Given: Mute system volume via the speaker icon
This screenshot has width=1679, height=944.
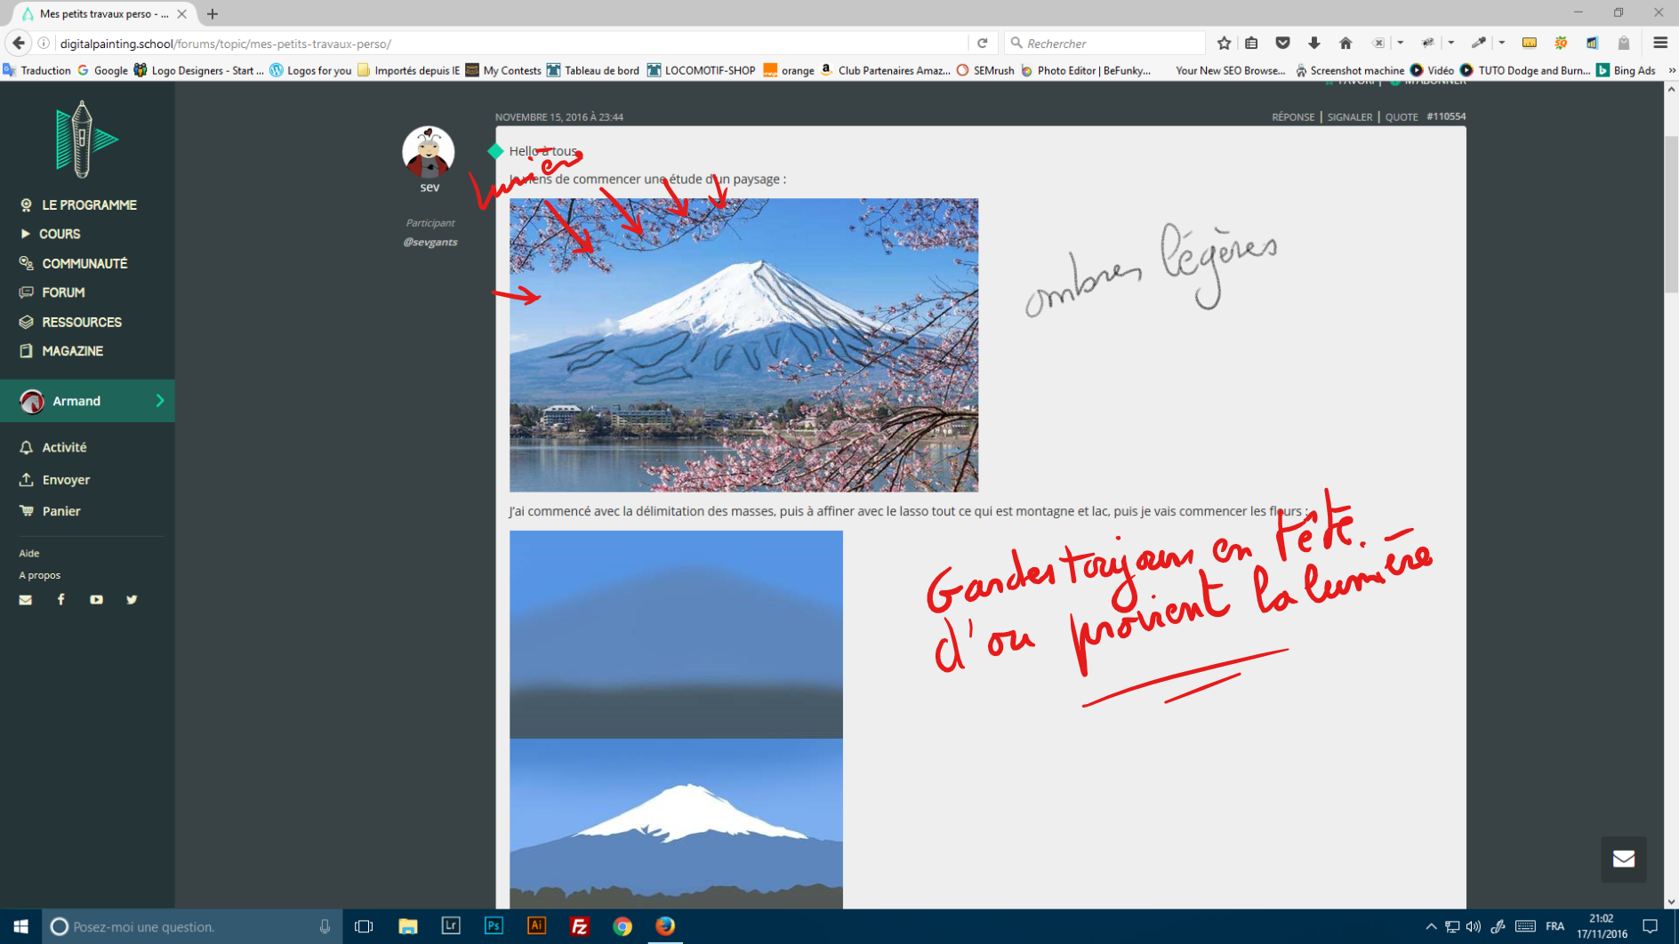Looking at the screenshot, I should [x=1474, y=926].
